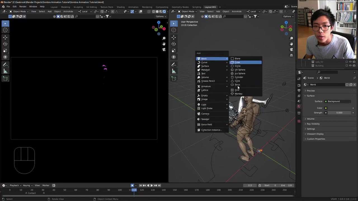Select the Annotate tool in left viewport
Image resolution: width=358 pixels, height=201 pixels.
[5, 64]
